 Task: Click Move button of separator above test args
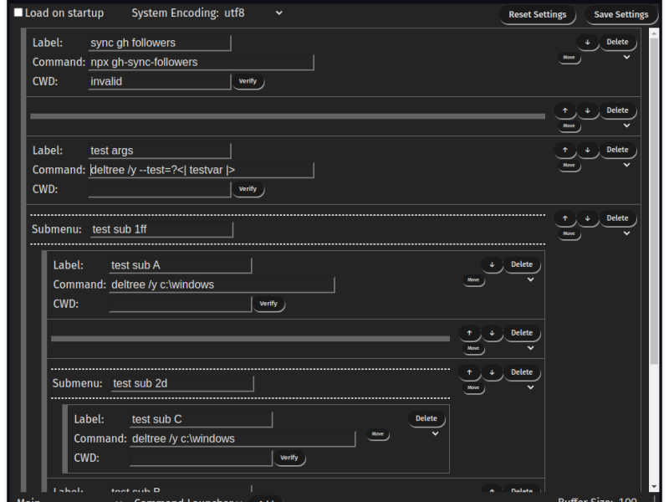569,126
